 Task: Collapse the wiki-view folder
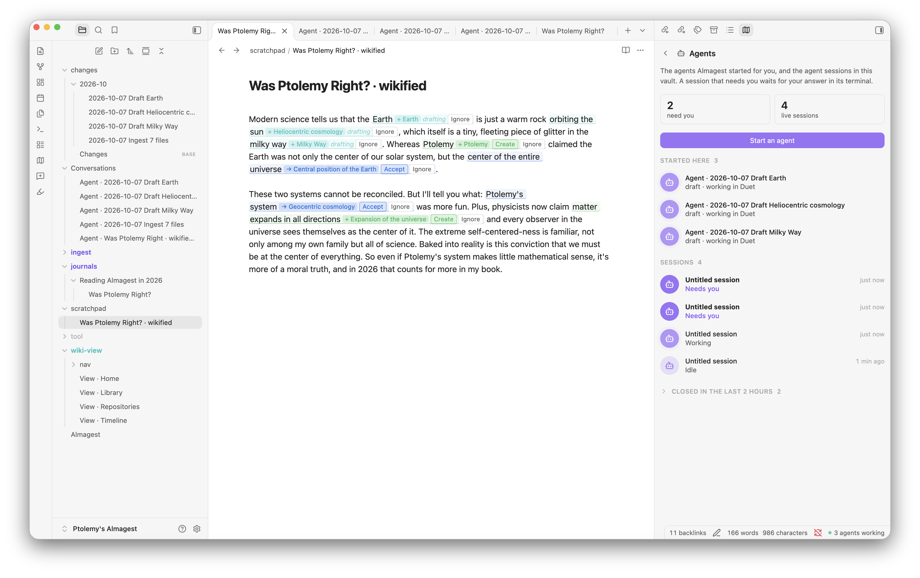(x=65, y=350)
